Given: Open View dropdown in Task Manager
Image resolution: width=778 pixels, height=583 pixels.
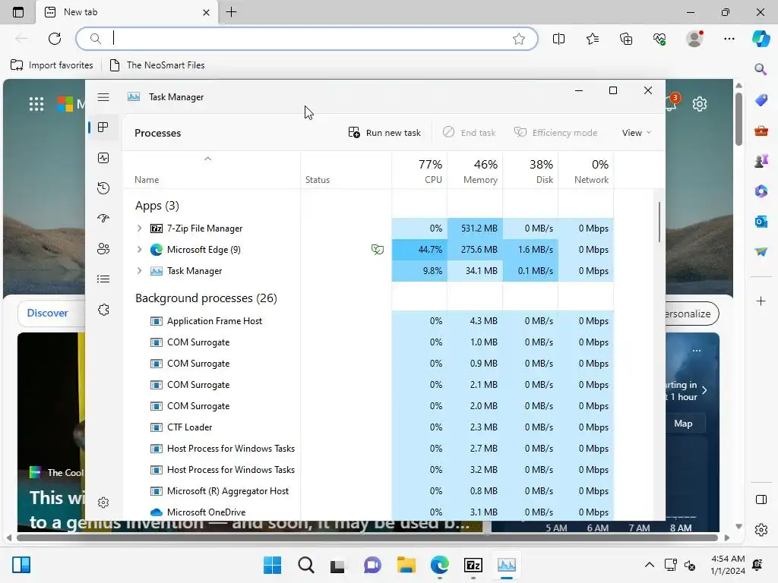Looking at the screenshot, I should [x=637, y=133].
